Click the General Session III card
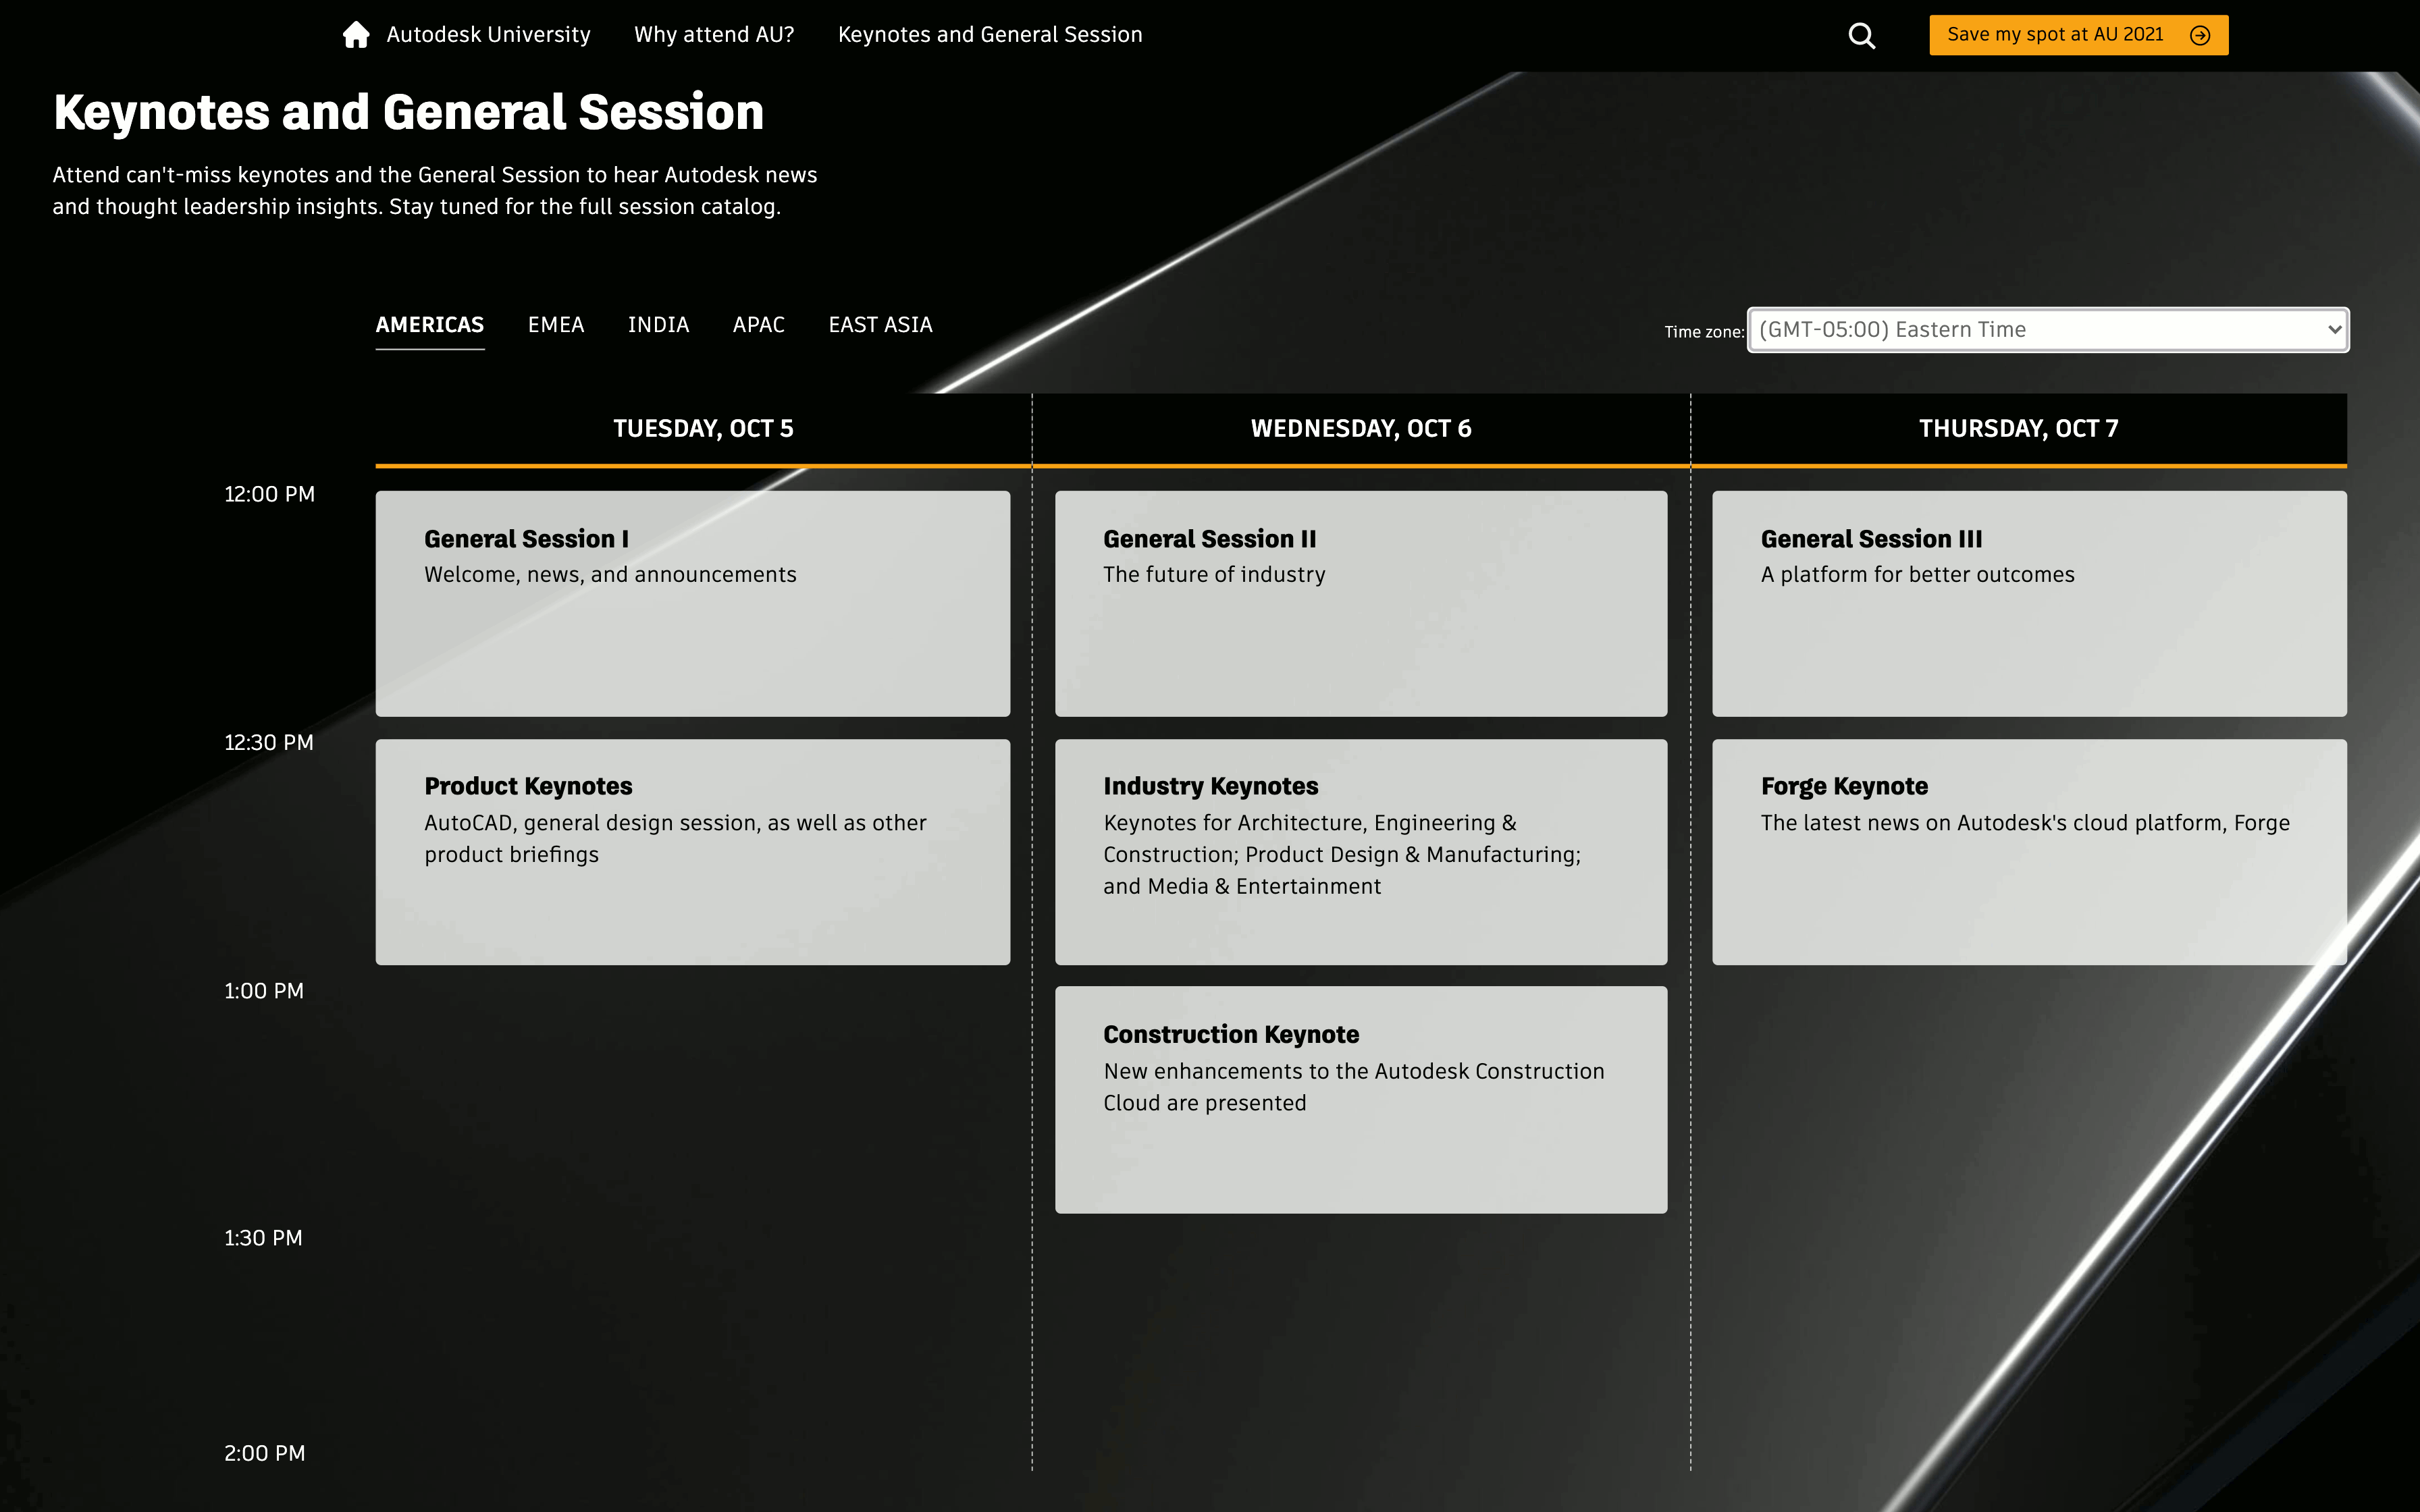This screenshot has height=1512, width=2420. [2028, 603]
